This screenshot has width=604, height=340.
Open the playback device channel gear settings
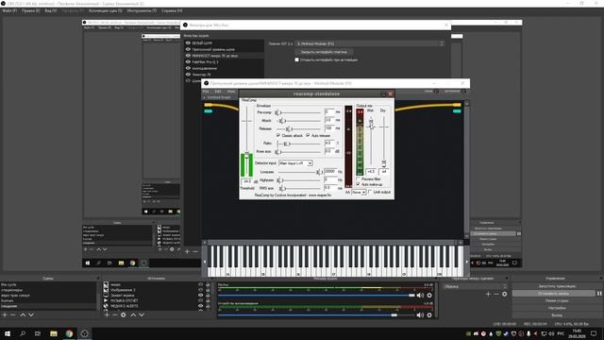point(429,314)
